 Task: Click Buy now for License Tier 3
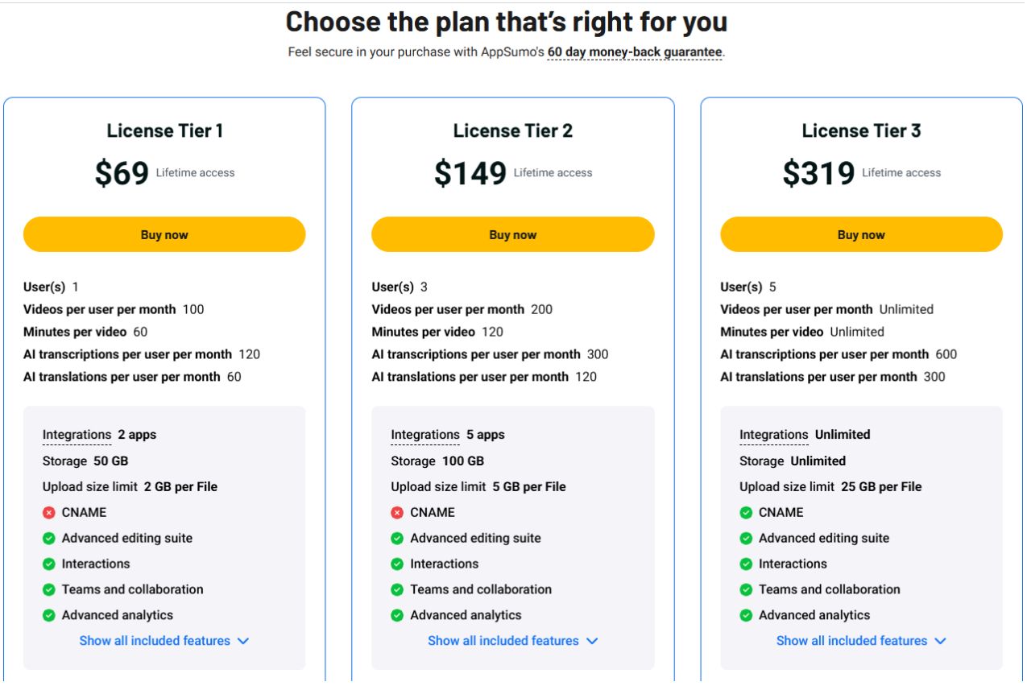click(x=861, y=234)
